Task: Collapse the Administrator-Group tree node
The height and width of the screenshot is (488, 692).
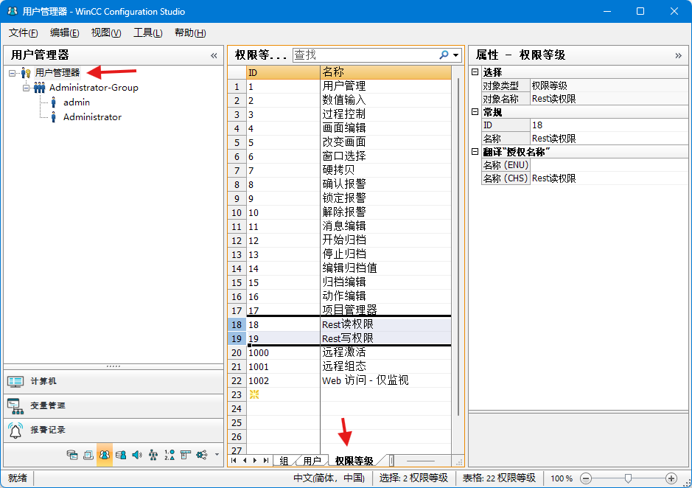Action: click(x=26, y=88)
